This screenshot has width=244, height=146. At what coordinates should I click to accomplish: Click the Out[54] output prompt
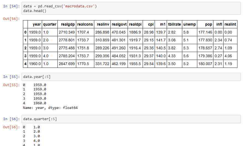click(11, 19)
